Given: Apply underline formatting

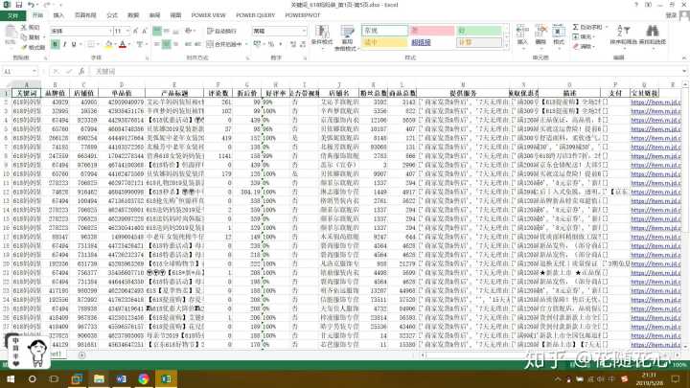Looking at the screenshot, I should 74,44.
